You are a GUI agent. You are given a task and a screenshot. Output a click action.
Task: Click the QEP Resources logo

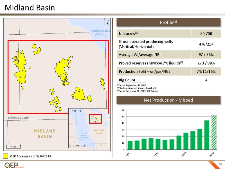(14, 165)
